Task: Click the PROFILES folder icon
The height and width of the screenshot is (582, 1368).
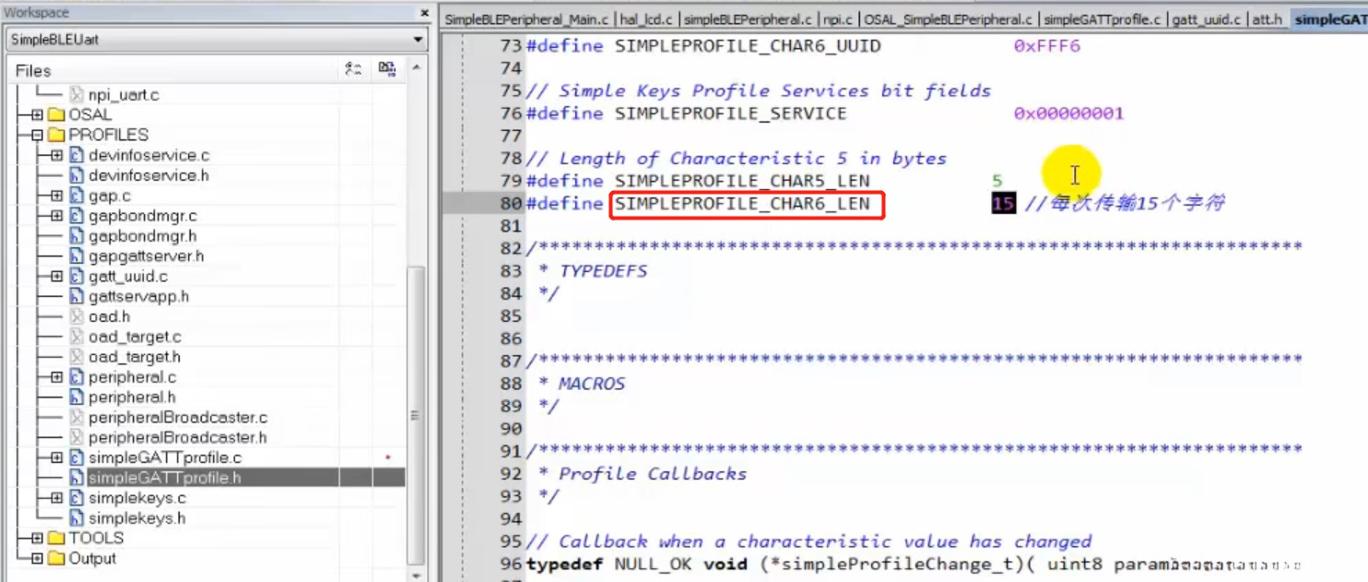Action: click(x=56, y=136)
